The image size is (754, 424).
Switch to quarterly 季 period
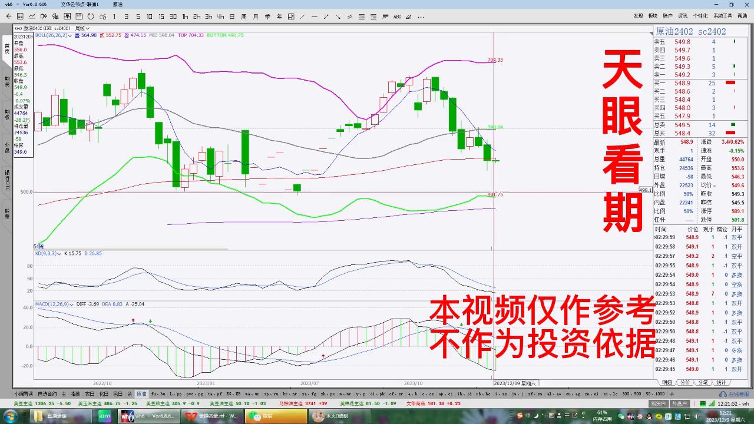267,16
